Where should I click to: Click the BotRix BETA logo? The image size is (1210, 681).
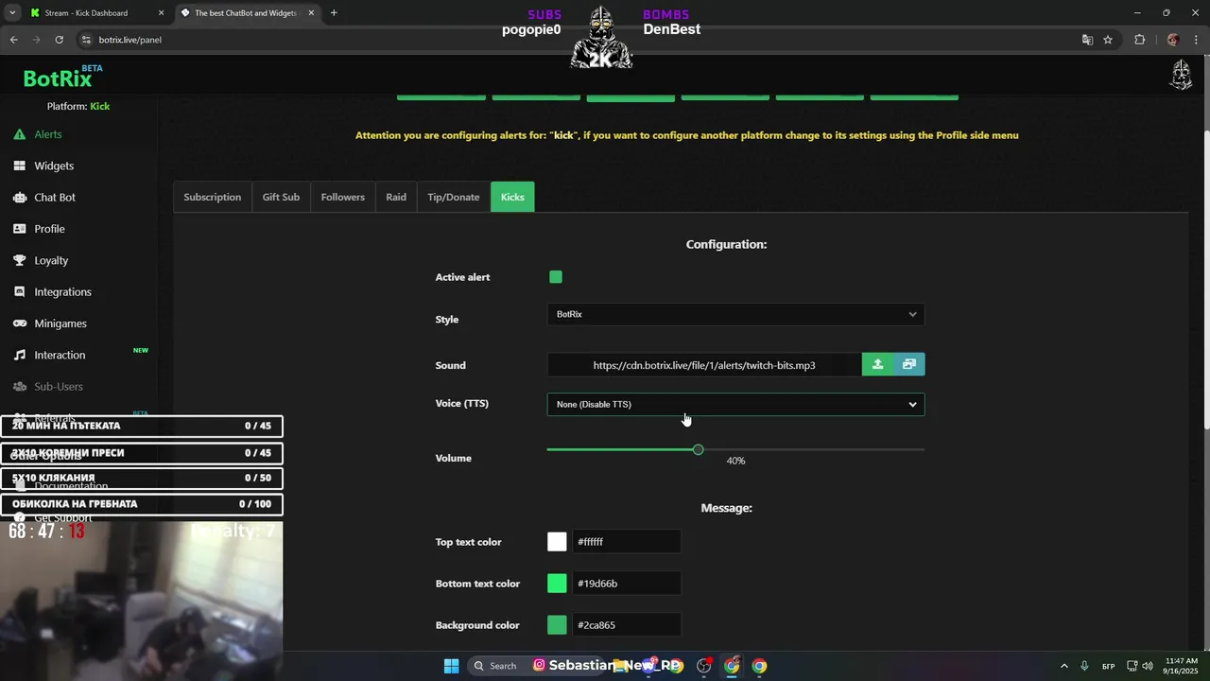[62, 78]
